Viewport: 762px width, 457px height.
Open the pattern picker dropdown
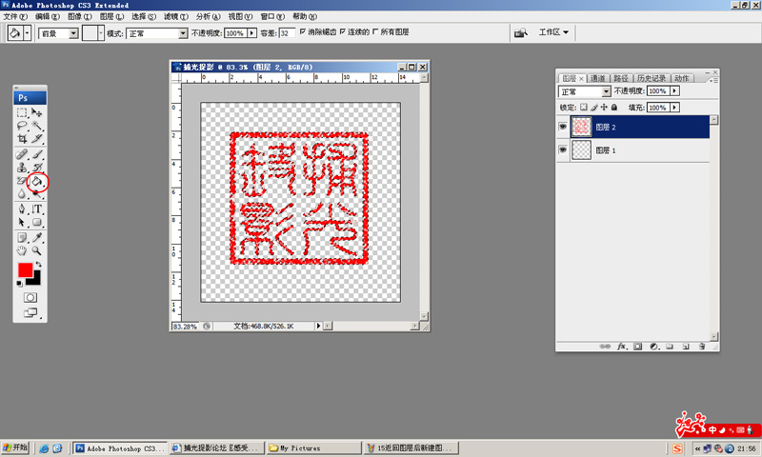click(101, 33)
